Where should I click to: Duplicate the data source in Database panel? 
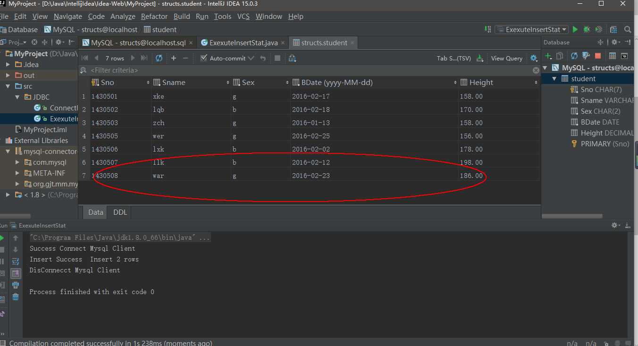tap(560, 56)
